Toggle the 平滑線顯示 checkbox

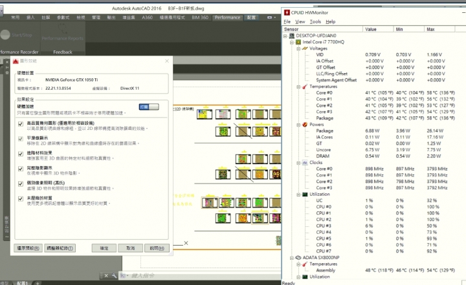tap(21, 139)
